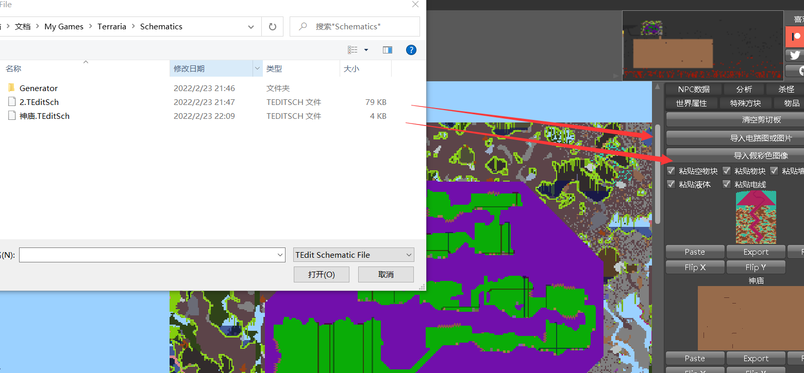The height and width of the screenshot is (373, 804).
Task: Open the 世界属性 tab
Action: [x=691, y=103]
